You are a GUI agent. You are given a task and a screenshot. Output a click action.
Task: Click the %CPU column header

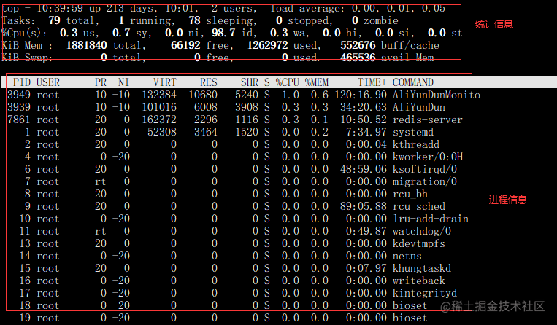click(288, 82)
